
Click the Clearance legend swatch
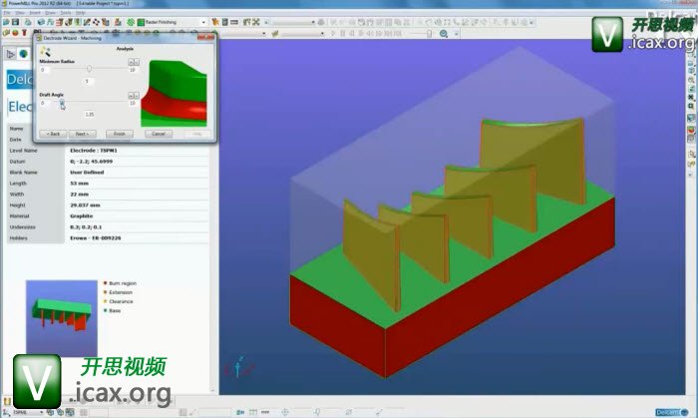106,301
